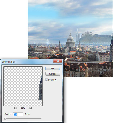Zoom out the preview with minus icon

(x=15, y=108)
